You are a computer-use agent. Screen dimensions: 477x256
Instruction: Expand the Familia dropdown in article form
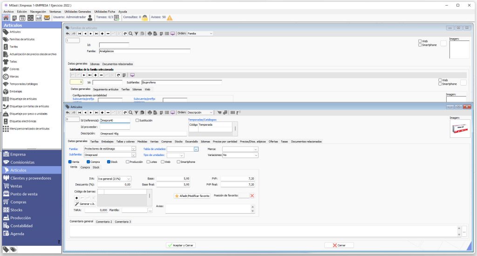[133, 148]
